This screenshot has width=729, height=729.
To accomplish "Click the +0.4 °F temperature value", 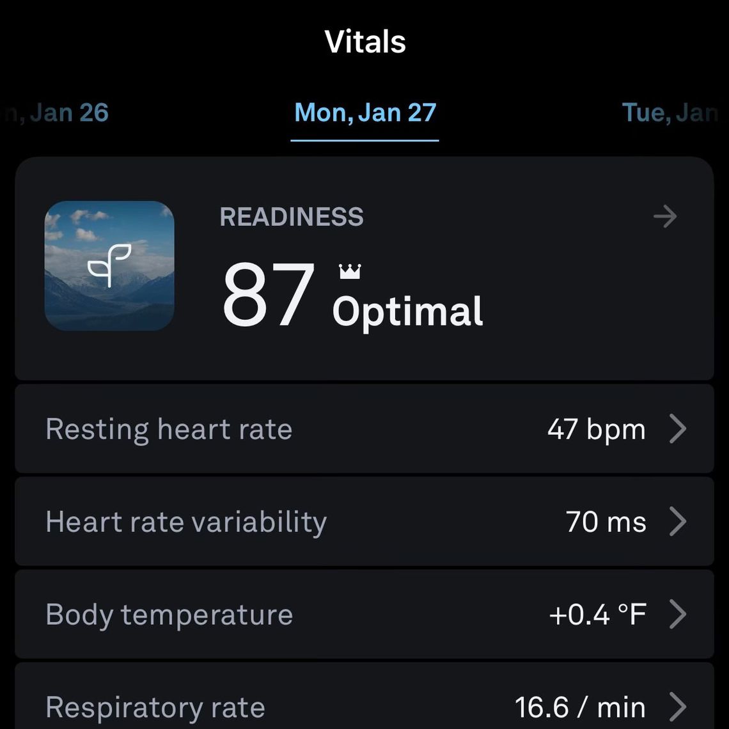I will 597,615.
